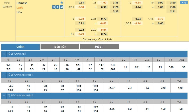Select the 3.60 first-half 1X2 odds
Viewport: 189px width, 112px height.
[173, 3]
